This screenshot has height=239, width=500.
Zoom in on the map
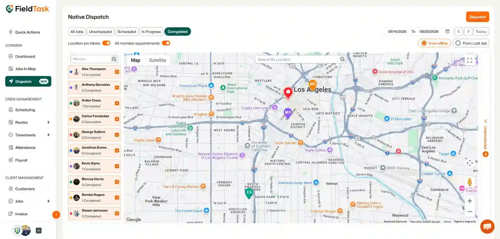470,201
